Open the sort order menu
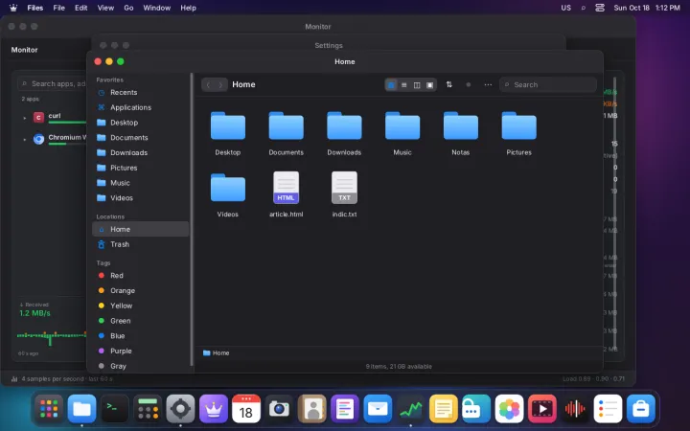This screenshot has height=431, width=690. [448, 84]
